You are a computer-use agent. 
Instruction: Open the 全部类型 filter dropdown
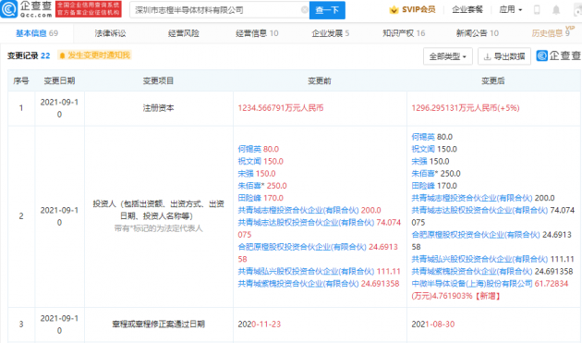448,56
